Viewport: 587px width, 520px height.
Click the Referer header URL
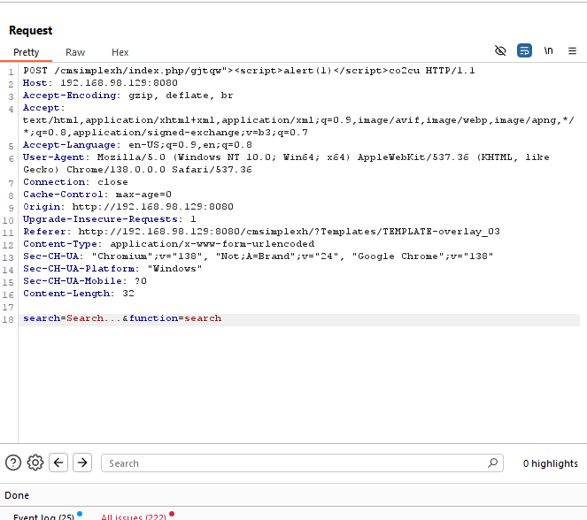click(x=289, y=232)
